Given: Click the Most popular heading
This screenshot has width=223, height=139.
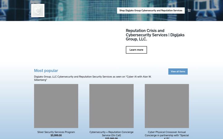Looking at the screenshot, I should tap(46, 71).
